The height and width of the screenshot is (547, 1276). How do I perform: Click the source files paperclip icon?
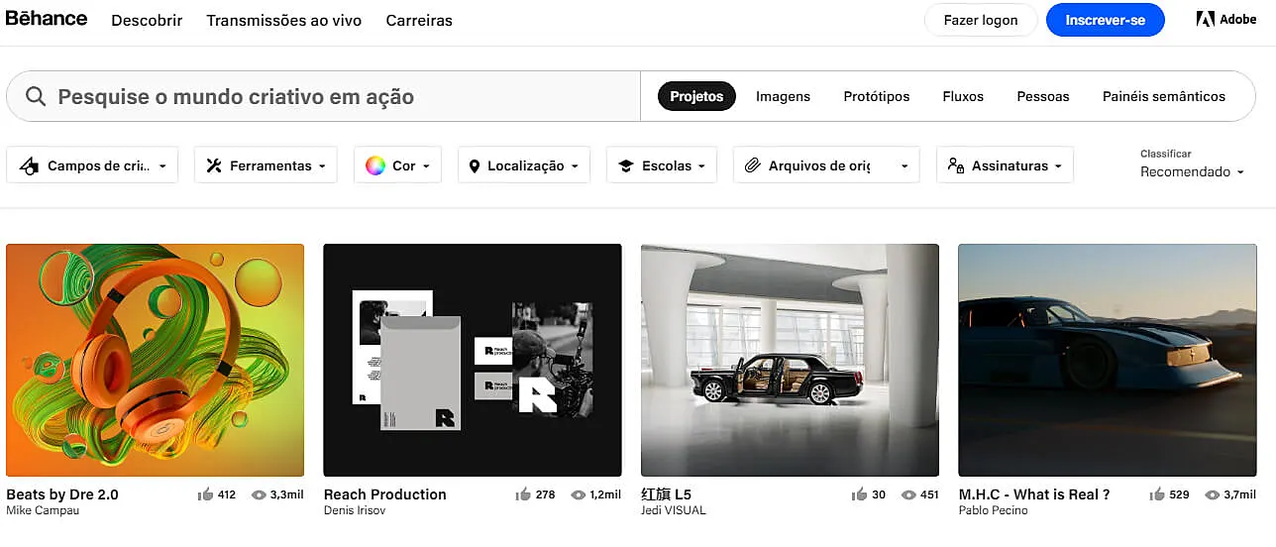pos(752,165)
